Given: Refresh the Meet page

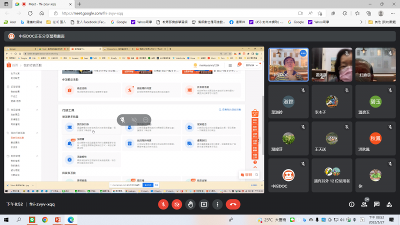Looking at the screenshot, I should point(30,13).
